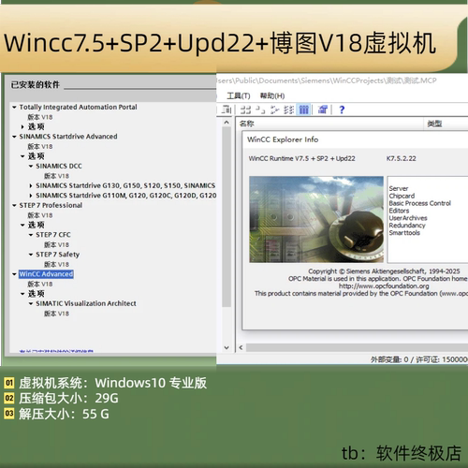Select Basic Process Control in list

[x=420, y=203]
